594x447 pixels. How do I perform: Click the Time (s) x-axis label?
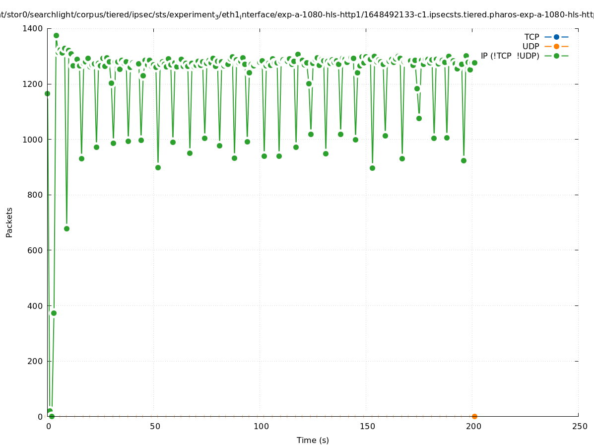pos(313,440)
